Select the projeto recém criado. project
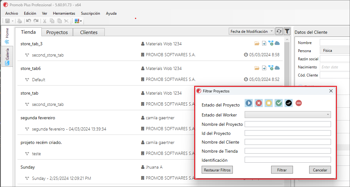The image size is (350, 187). coord(41,142)
